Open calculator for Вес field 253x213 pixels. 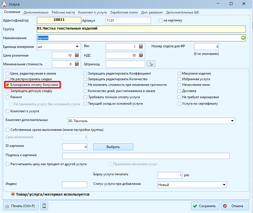[141, 47]
